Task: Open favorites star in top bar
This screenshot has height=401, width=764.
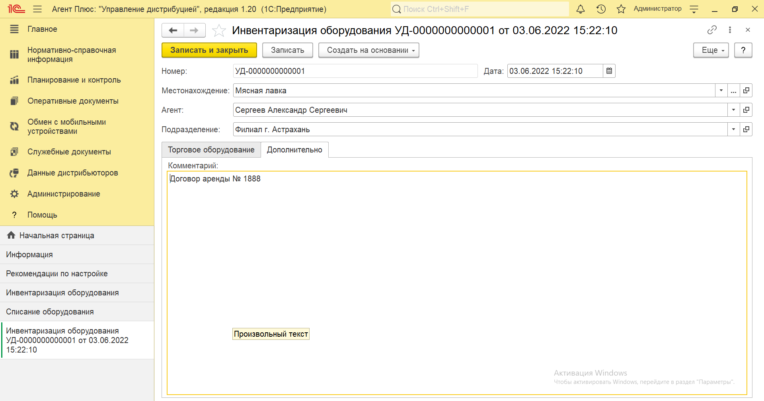Action: click(x=621, y=9)
